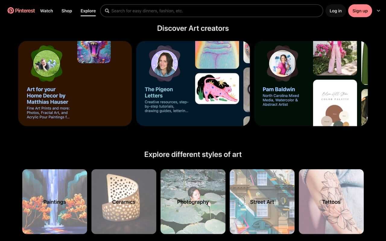This screenshot has width=386, height=241.
Task: Open the Tattoos style card
Action: [331, 202]
